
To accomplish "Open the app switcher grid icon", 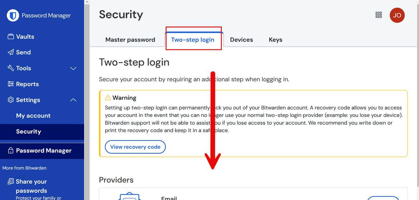I will click(379, 15).
